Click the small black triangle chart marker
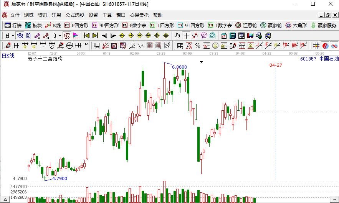Image resolution: width=339 pixels, height=203 pixels. pyautogui.click(x=201, y=62)
